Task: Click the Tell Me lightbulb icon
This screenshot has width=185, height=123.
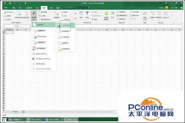Action: [x=89, y=7]
